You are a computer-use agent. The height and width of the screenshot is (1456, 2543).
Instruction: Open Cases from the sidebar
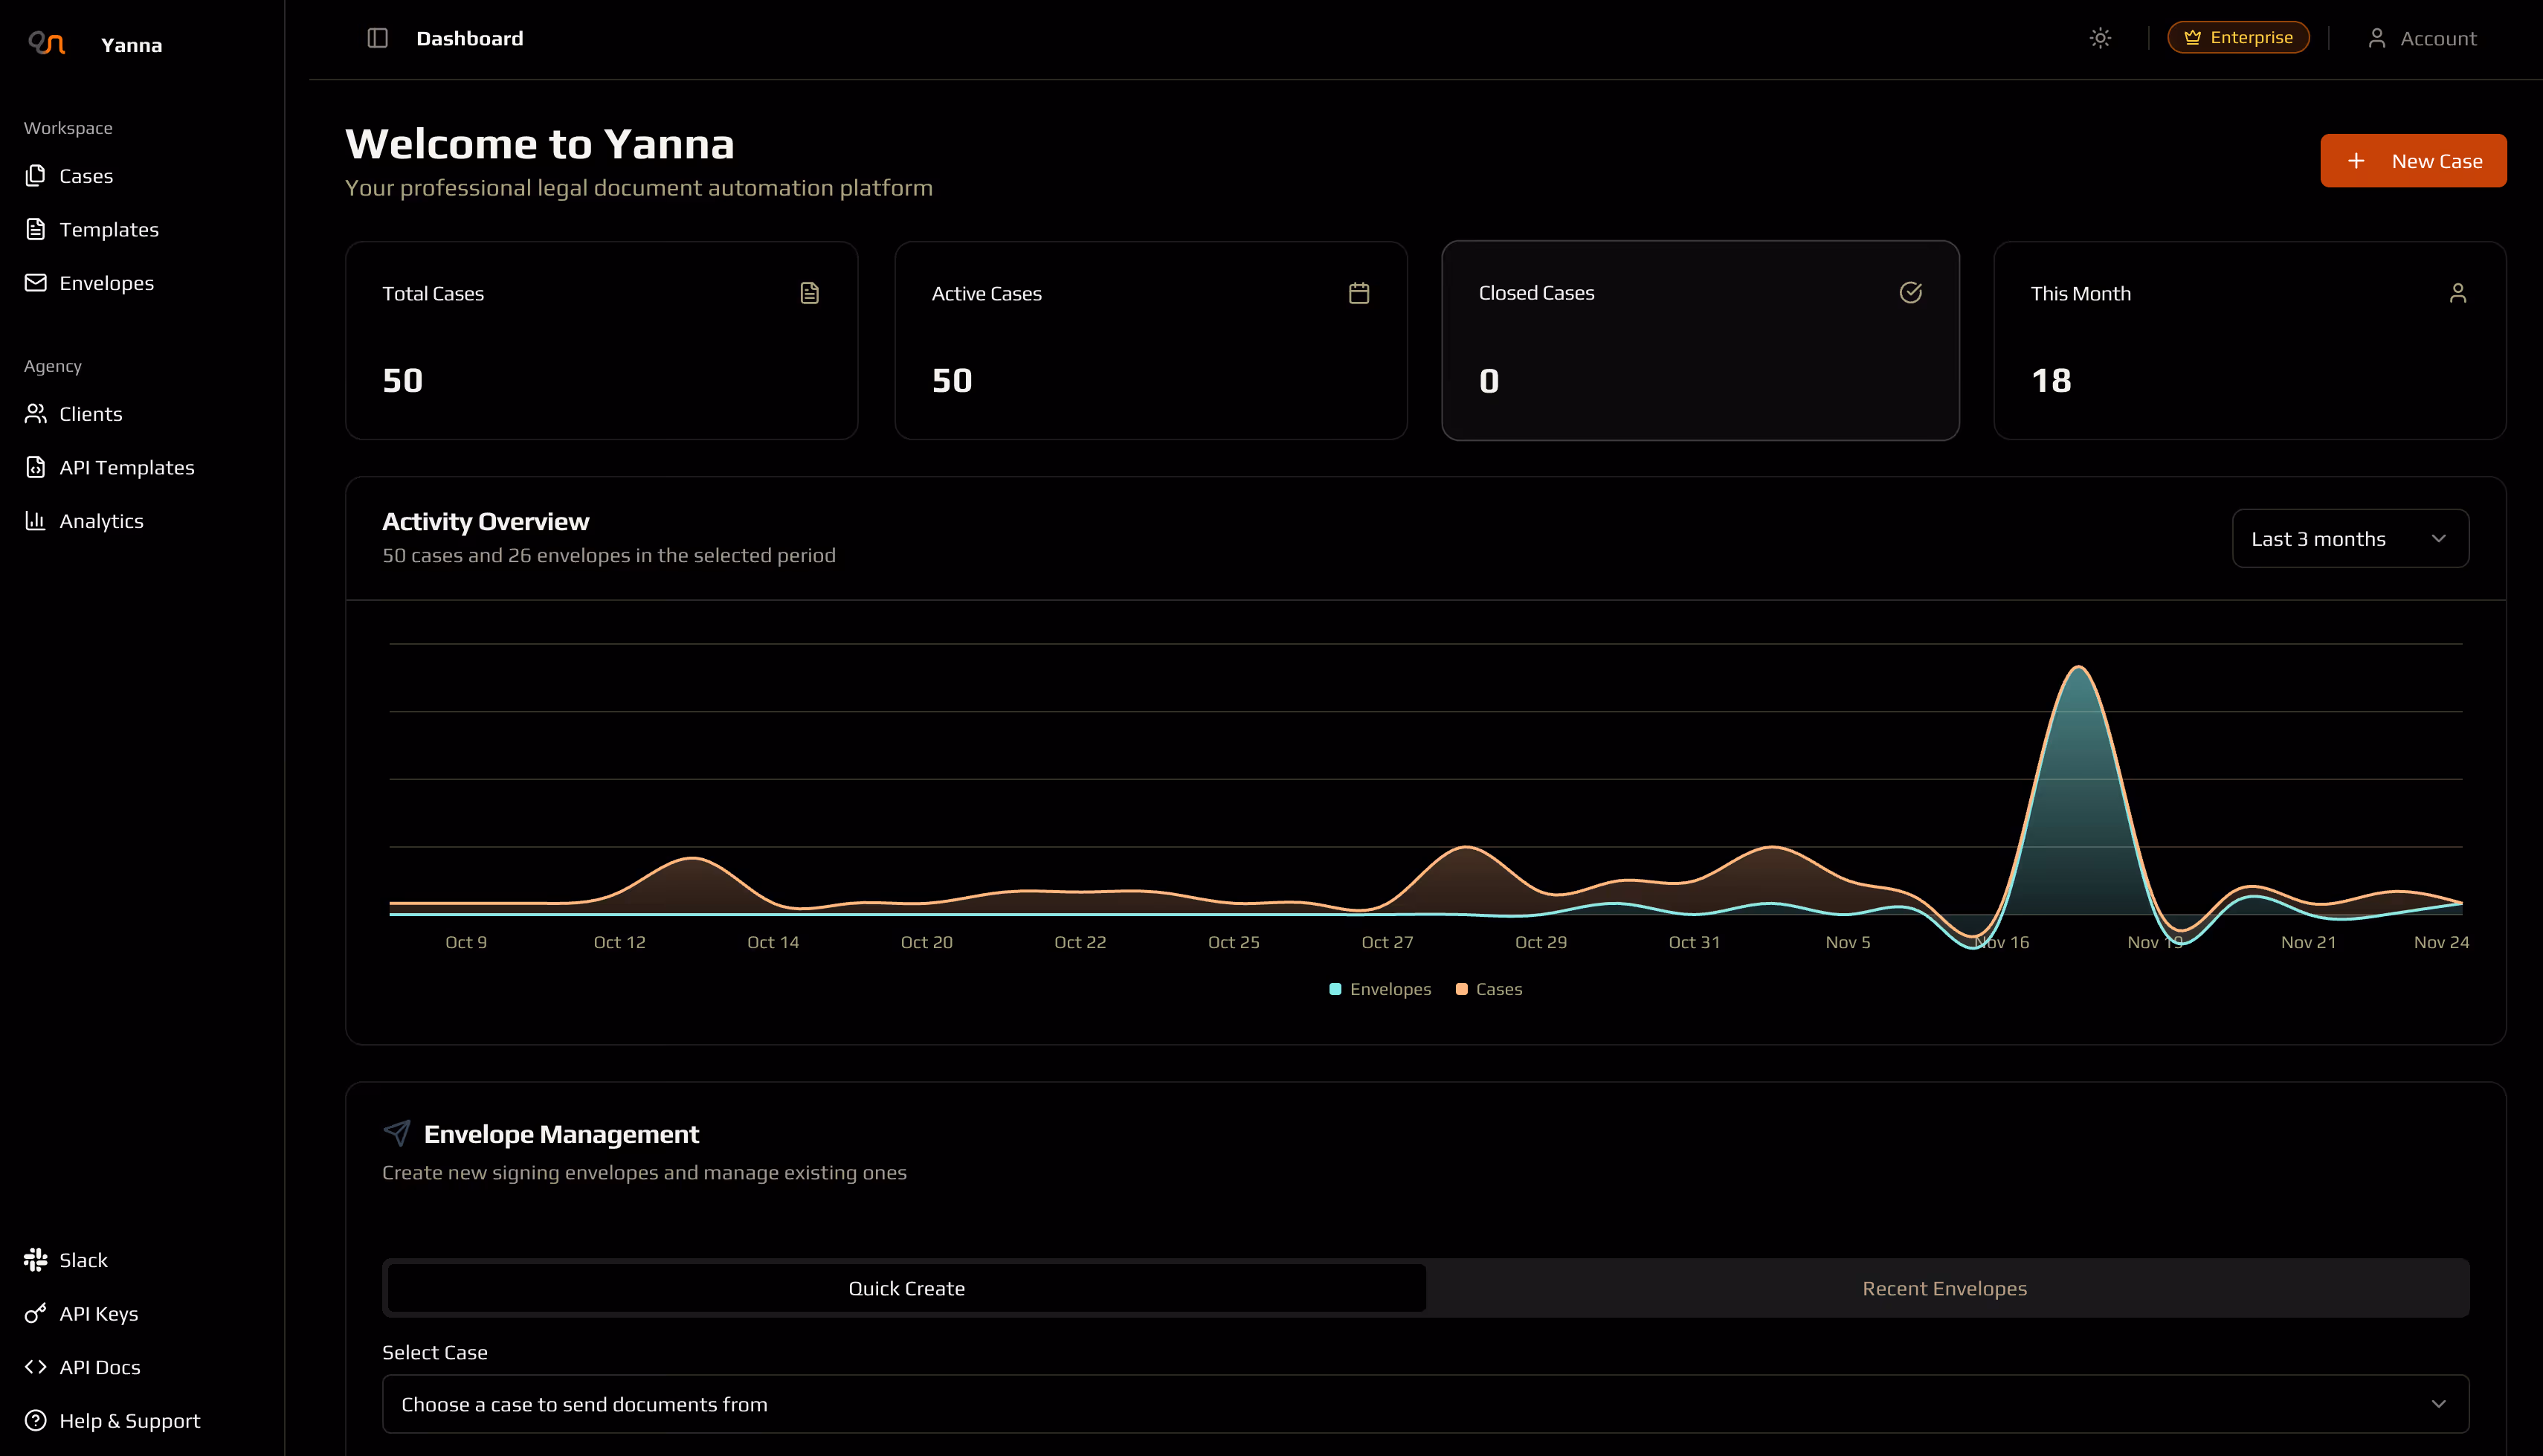(x=86, y=176)
